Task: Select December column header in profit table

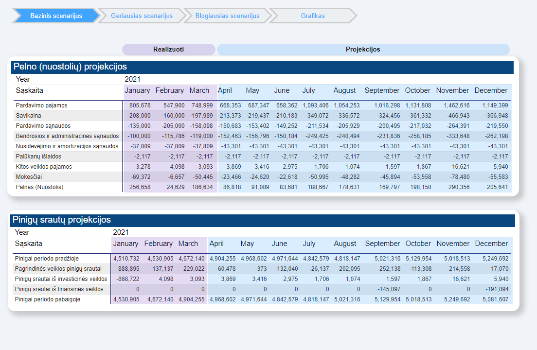Action: click(x=491, y=90)
